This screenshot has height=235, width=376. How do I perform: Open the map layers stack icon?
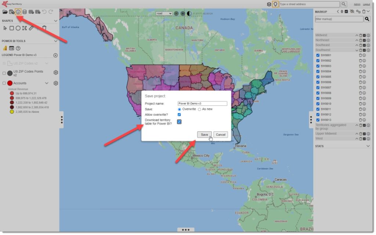[269, 4]
